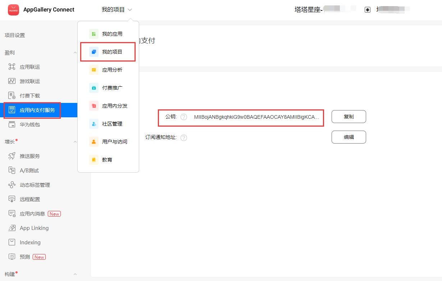
Task: Click the 编辑 button for 订阅通知地址
Action: (x=349, y=137)
